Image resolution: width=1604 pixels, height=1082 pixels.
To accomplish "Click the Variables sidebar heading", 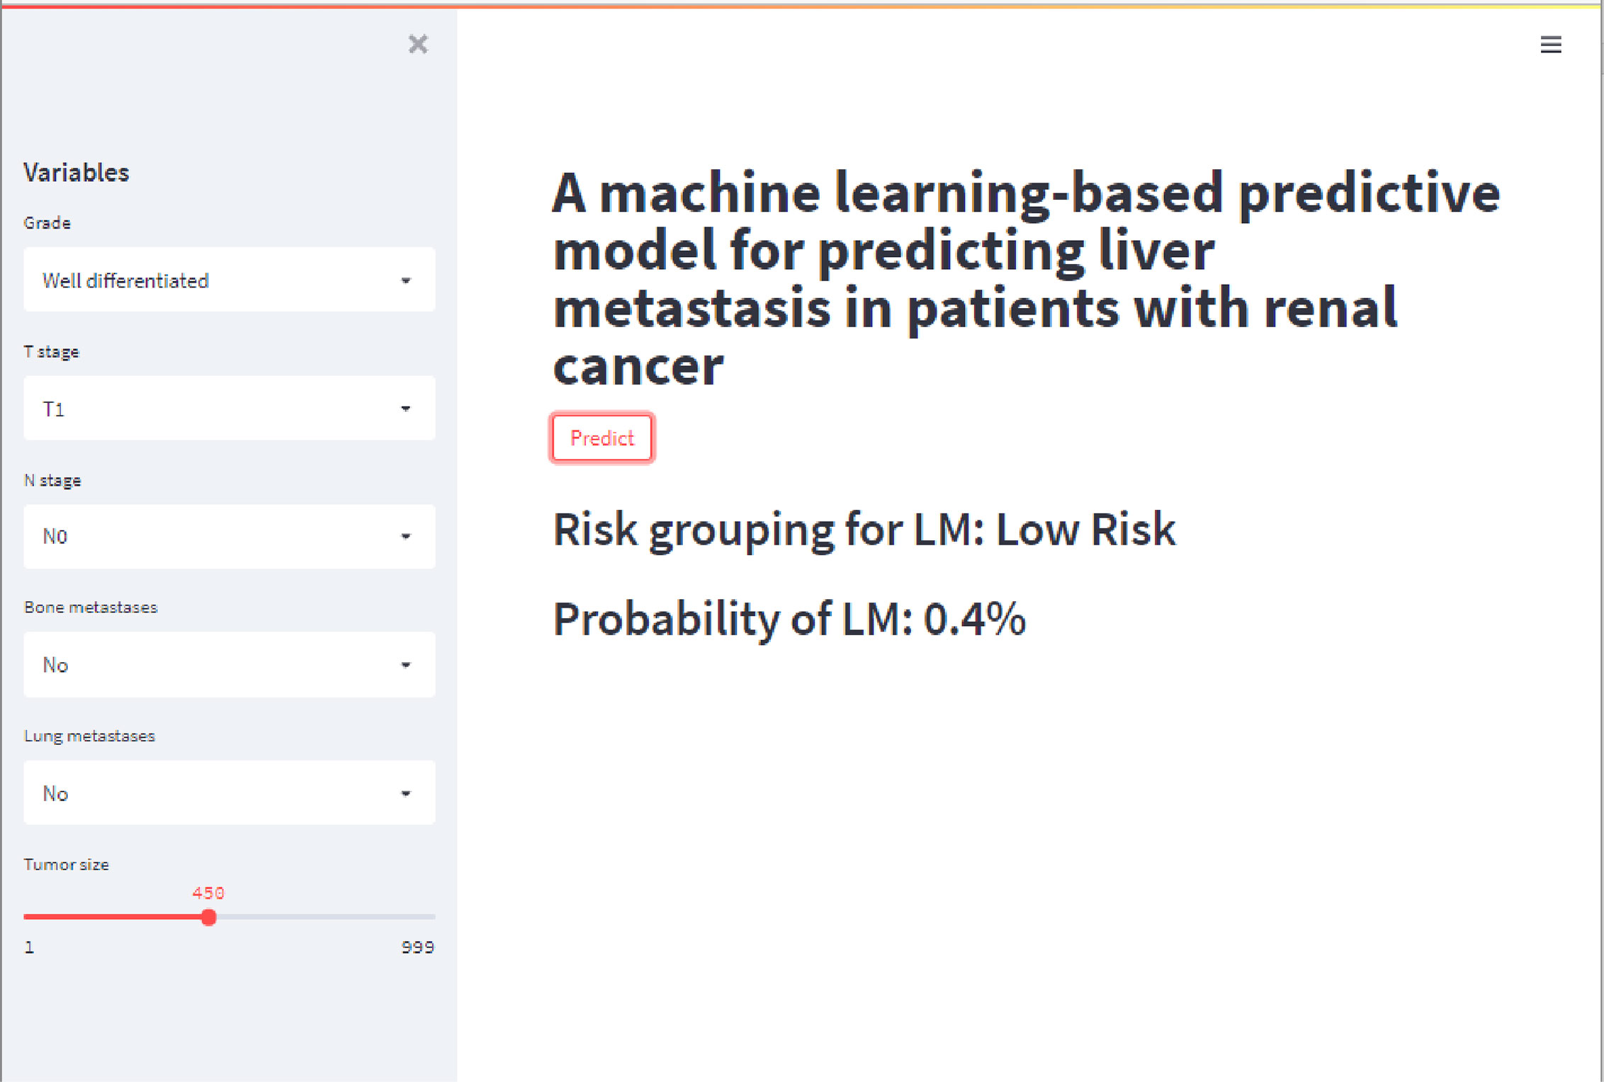I will tap(77, 173).
